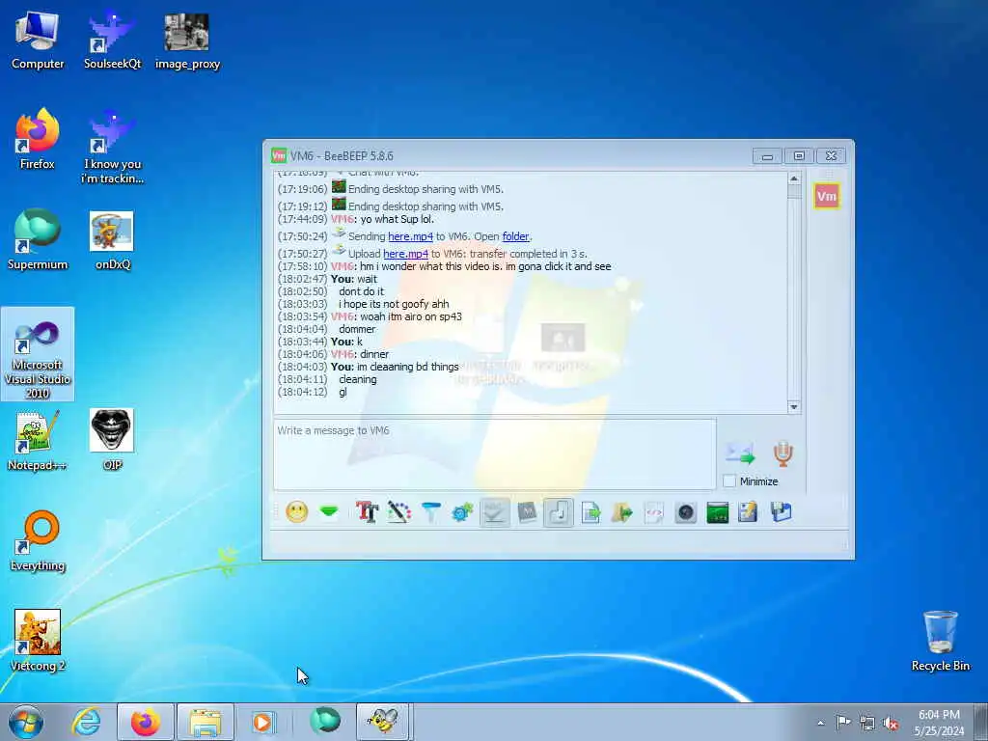
Task: Click the network tray icon
Action: click(867, 724)
